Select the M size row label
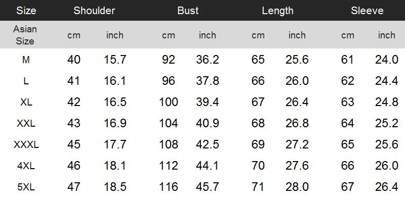 [x=26, y=60]
